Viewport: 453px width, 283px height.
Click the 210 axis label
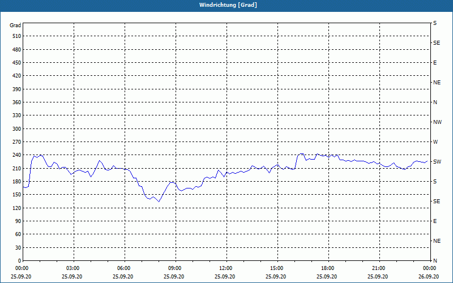click(x=17, y=168)
